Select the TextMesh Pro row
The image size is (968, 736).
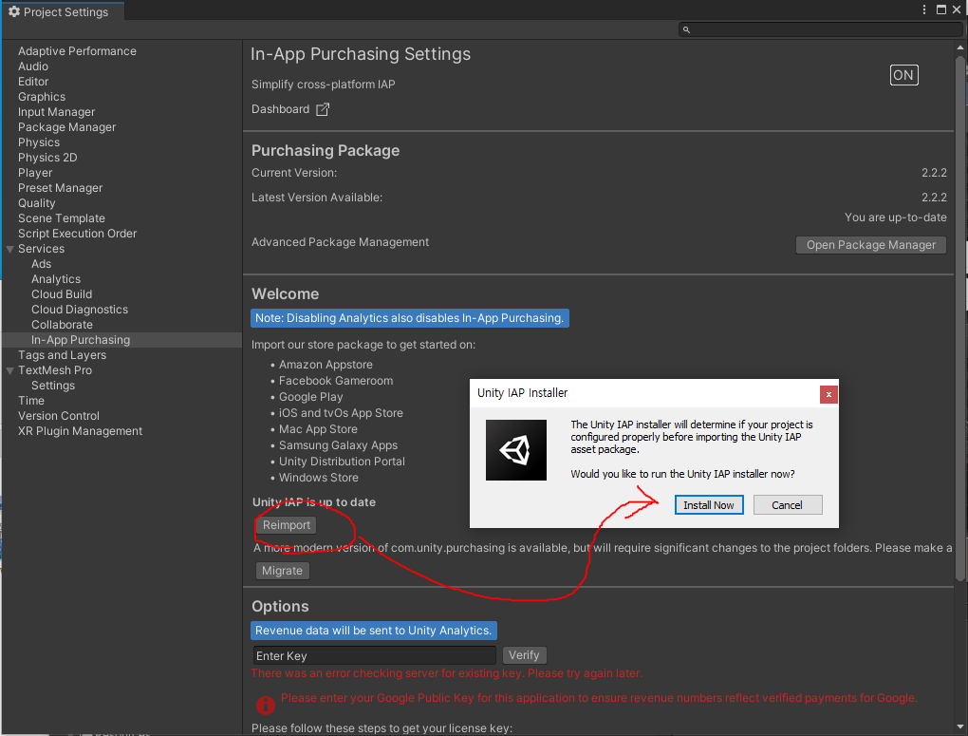pyautogui.click(x=55, y=370)
